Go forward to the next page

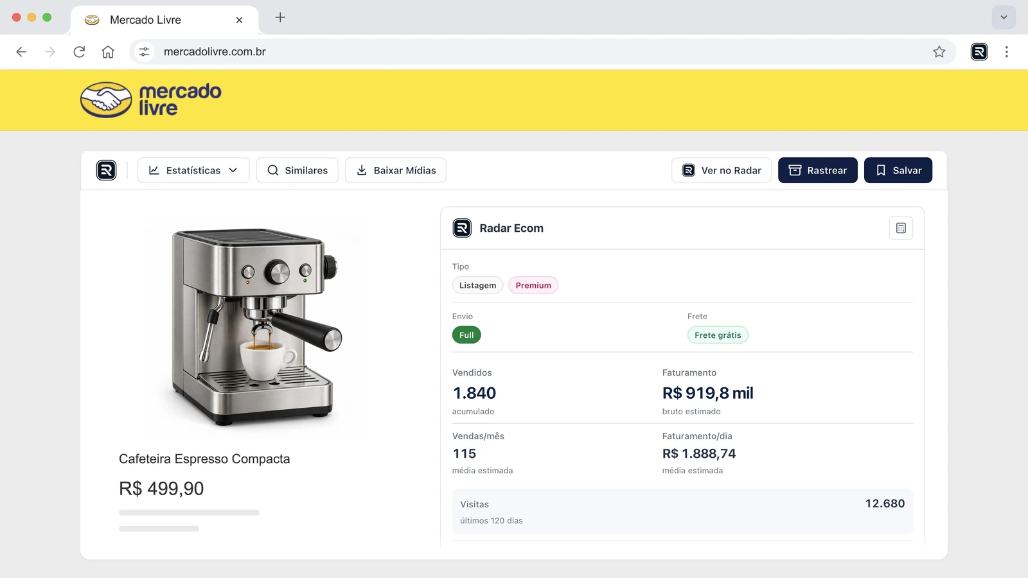click(50, 51)
